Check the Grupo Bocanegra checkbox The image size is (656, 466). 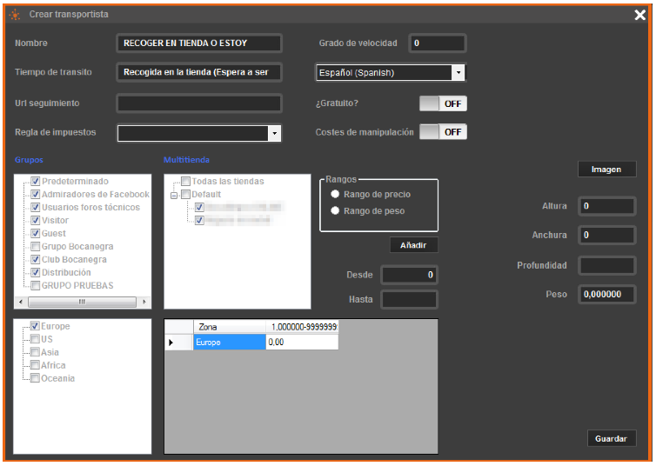[36, 247]
